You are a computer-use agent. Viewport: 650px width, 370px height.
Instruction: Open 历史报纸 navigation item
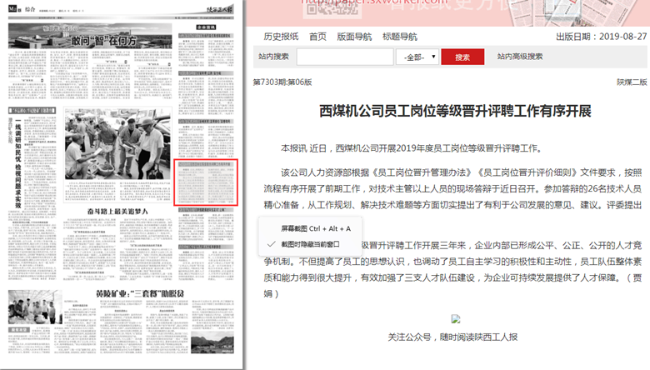281,37
